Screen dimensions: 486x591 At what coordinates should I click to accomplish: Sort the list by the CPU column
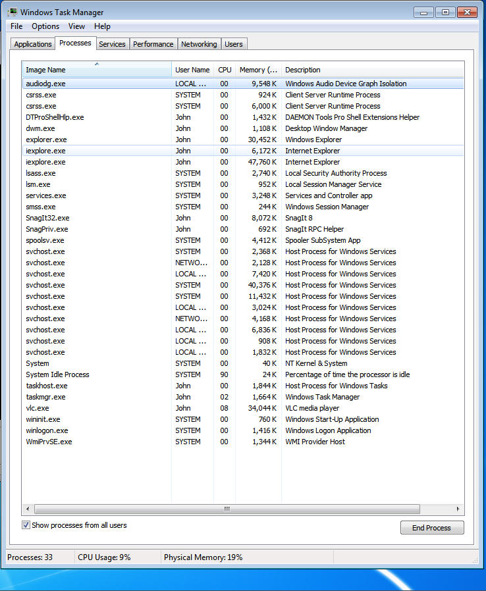pyautogui.click(x=225, y=70)
